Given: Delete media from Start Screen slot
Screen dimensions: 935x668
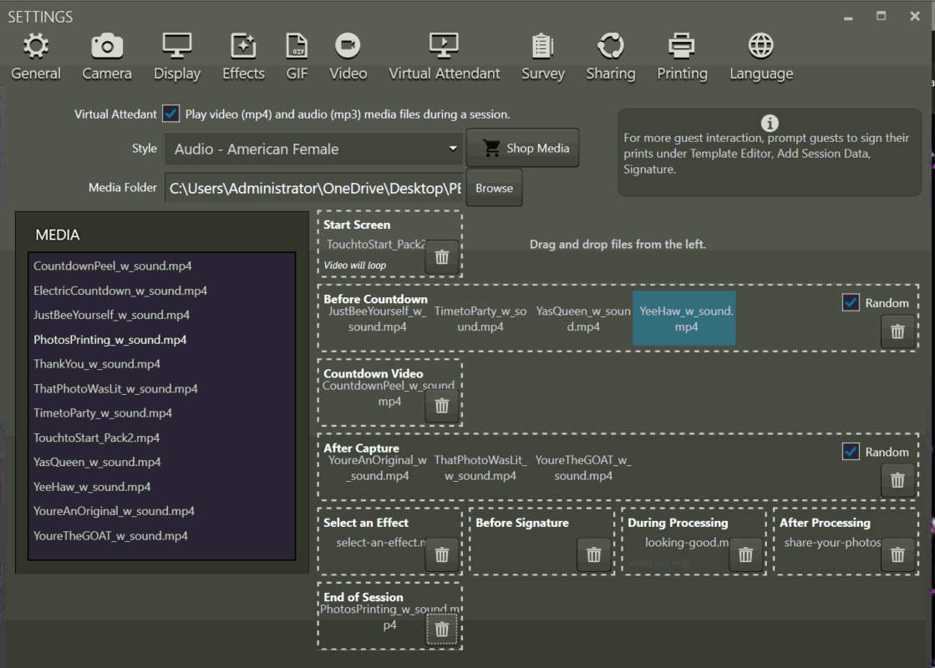Looking at the screenshot, I should tap(442, 257).
